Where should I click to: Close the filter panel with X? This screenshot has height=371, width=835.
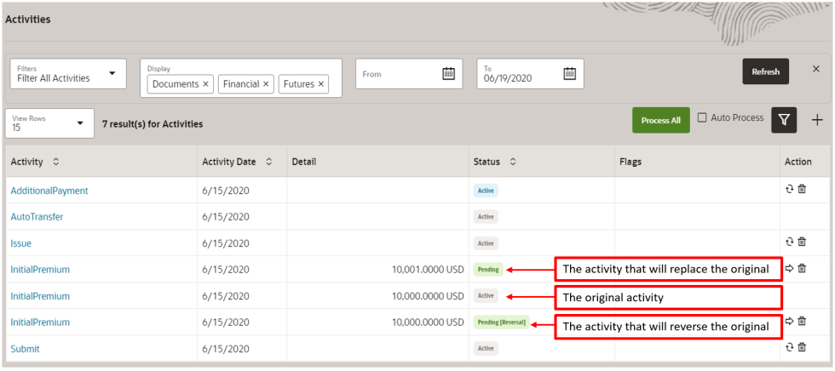tap(816, 69)
